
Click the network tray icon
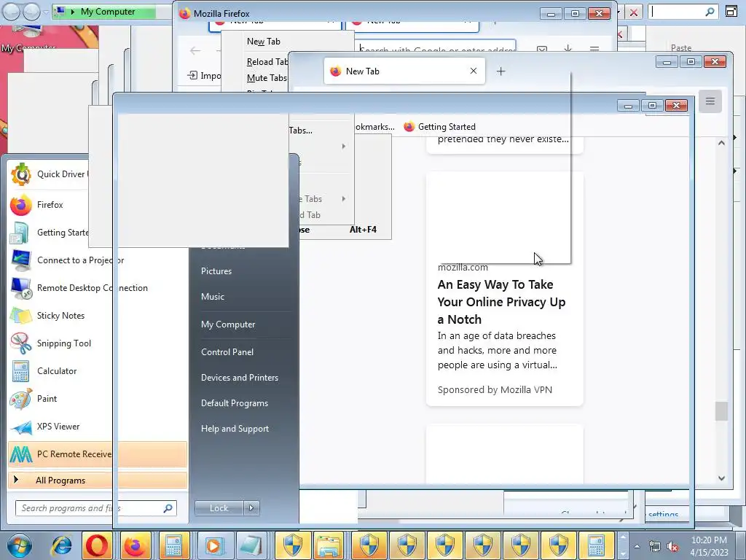pyautogui.click(x=655, y=547)
